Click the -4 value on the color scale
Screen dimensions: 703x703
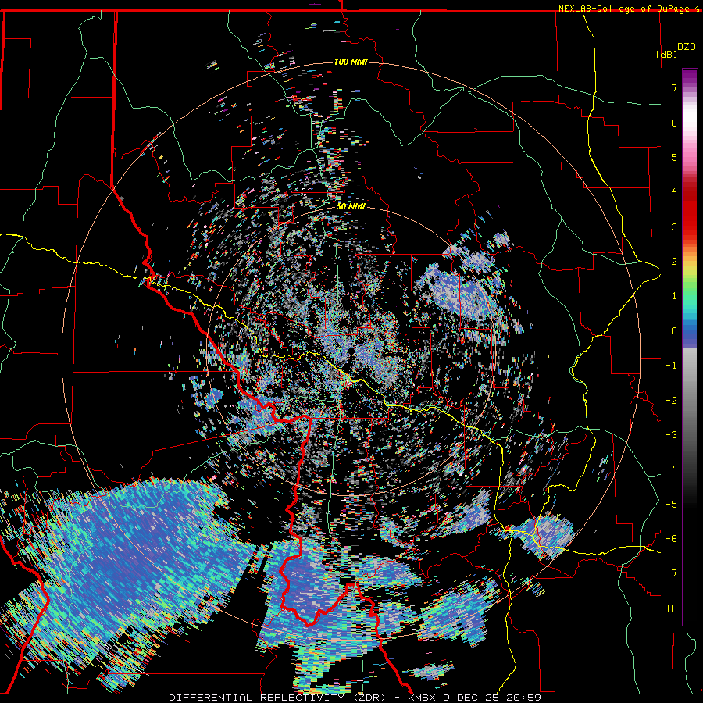(671, 469)
